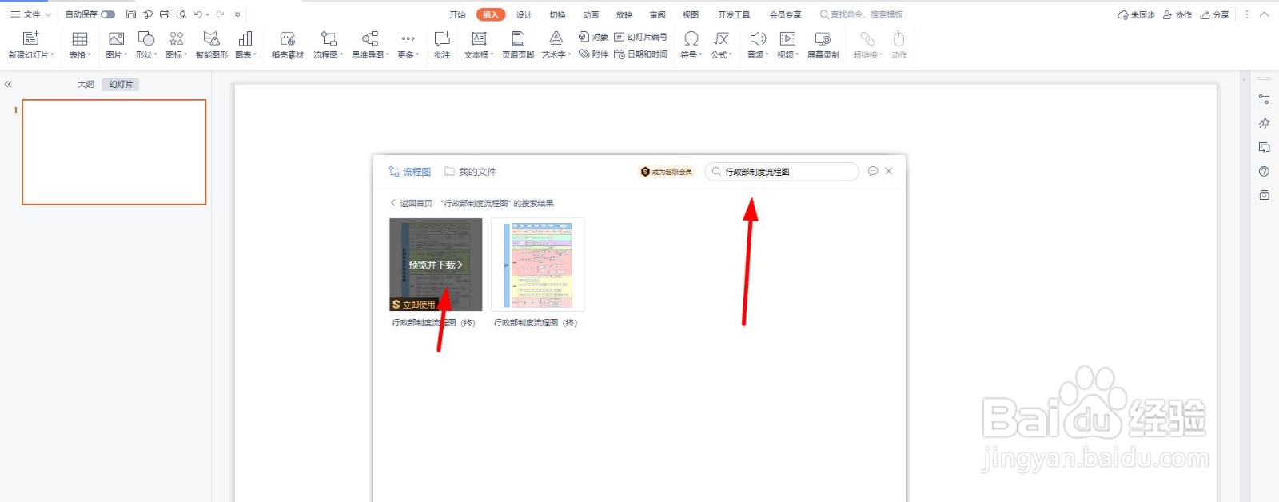This screenshot has height=502, width=1279.
Task: Open 我的文件 in flowchart dialog
Action: tap(470, 172)
